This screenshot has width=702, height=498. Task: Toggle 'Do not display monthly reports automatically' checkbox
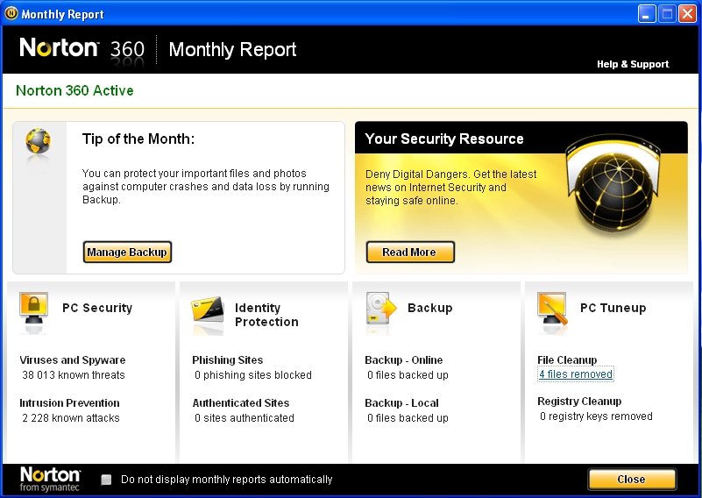(106, 480)
